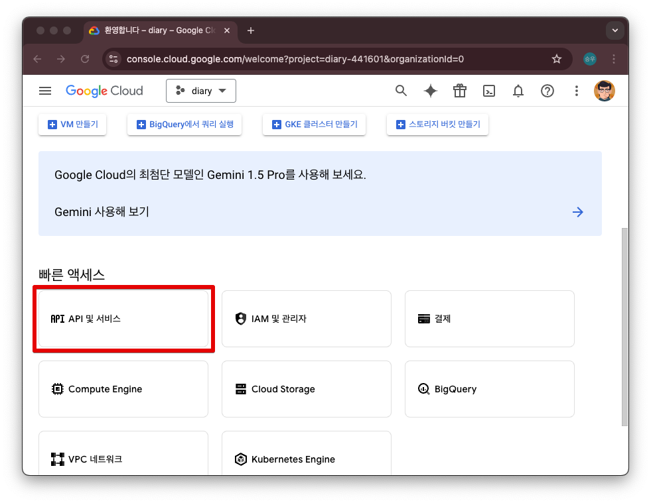
Task: Open the BigQuery quick access card
Action: point(490,389)
